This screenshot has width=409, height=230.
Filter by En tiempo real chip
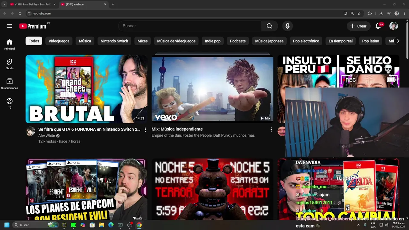tap(341, 41)
